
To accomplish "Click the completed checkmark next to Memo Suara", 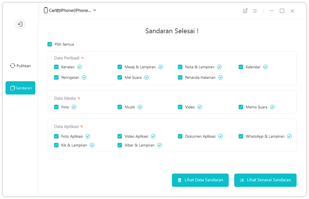I will [x=272, y=107].
